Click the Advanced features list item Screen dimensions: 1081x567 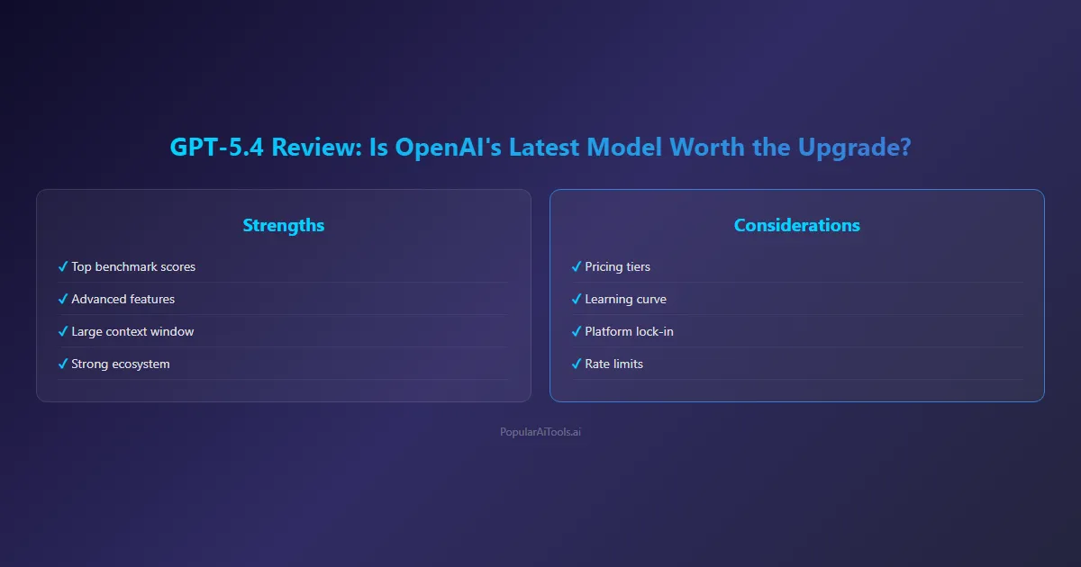point(123,299)
